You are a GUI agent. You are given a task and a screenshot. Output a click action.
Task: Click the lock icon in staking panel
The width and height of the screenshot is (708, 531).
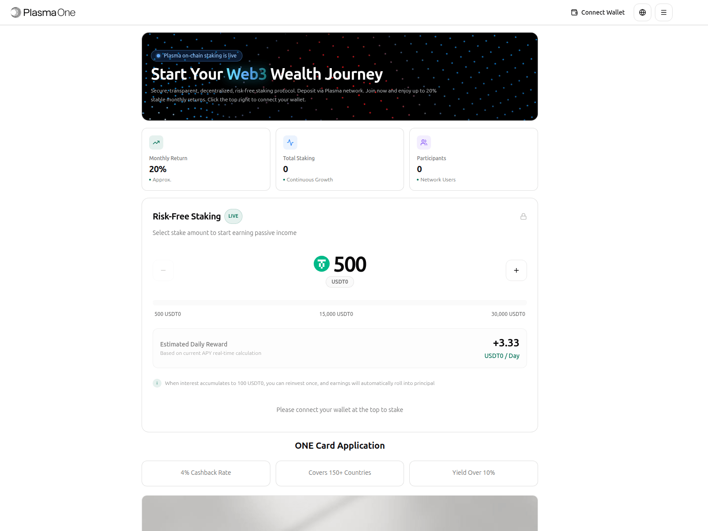point(523,216)
